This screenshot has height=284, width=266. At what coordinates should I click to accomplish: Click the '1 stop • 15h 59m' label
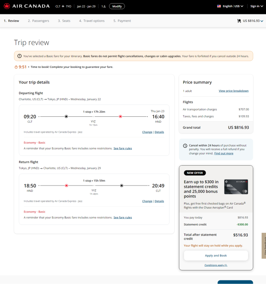[94, 181]
